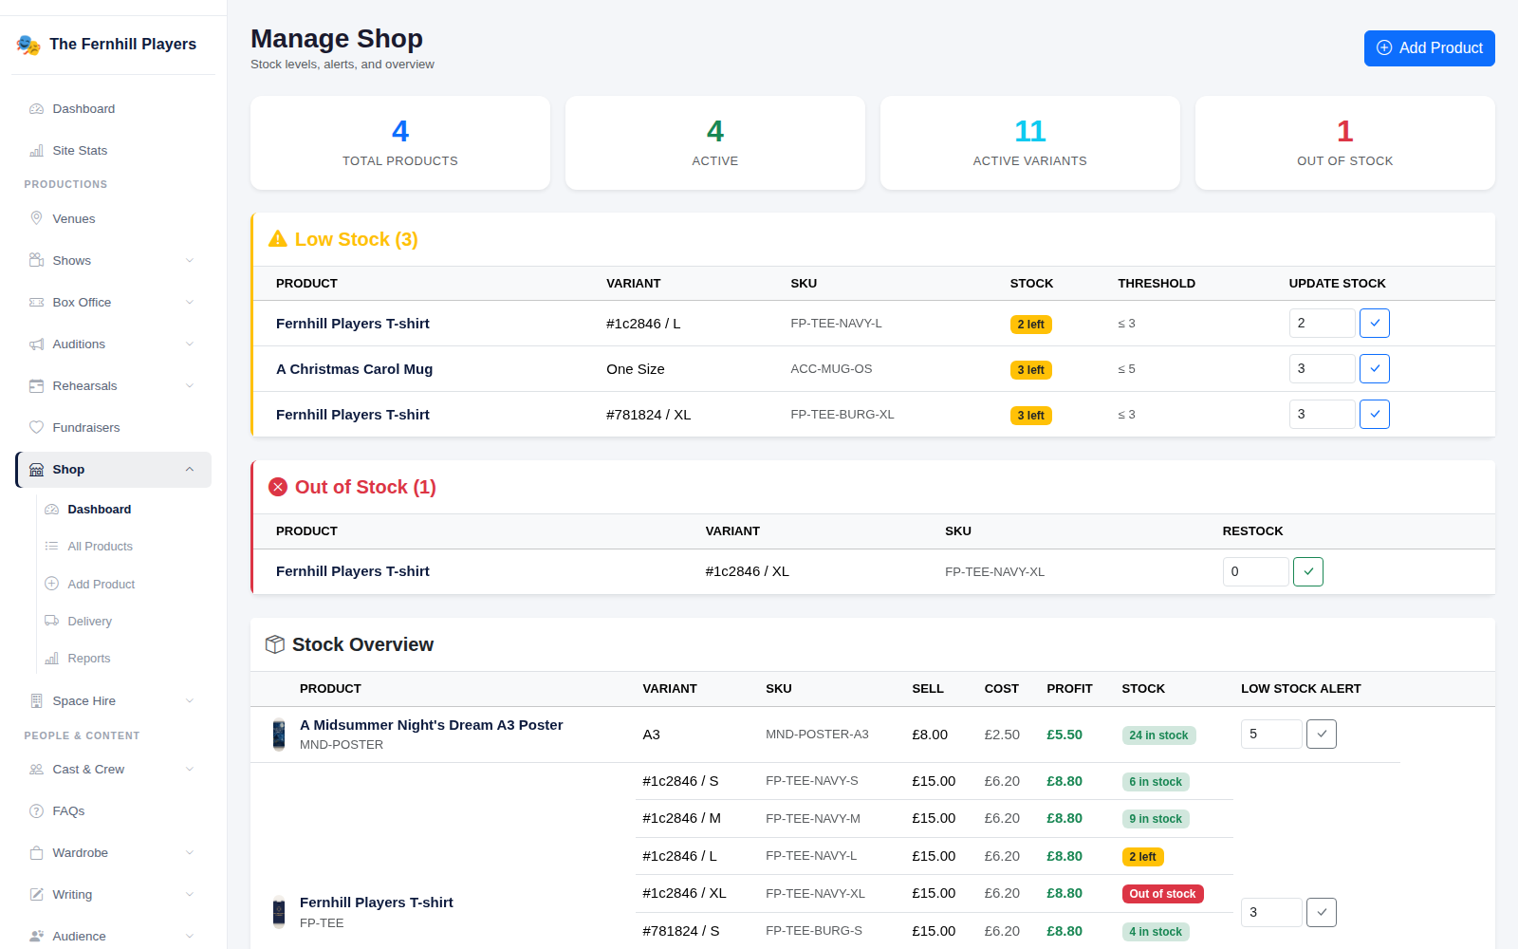Screen dimensions: 1518x949
Task: Go to Fundraisers in the sidebar
Action: click(x=113, y=428)
